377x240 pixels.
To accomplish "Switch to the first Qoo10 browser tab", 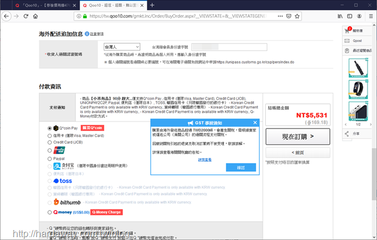I will pos(46,5).
